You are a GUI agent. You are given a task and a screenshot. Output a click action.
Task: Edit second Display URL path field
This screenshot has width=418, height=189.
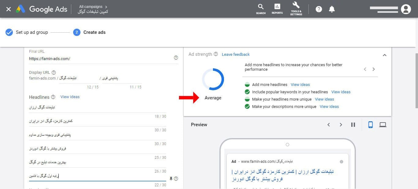pos(122,78)
